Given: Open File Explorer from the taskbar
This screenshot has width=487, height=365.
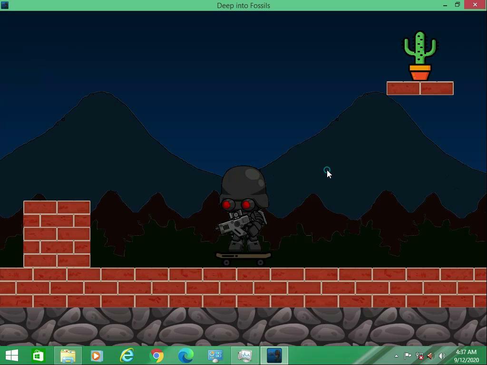Looking at the screenshot, I should [x=68, y=355].
